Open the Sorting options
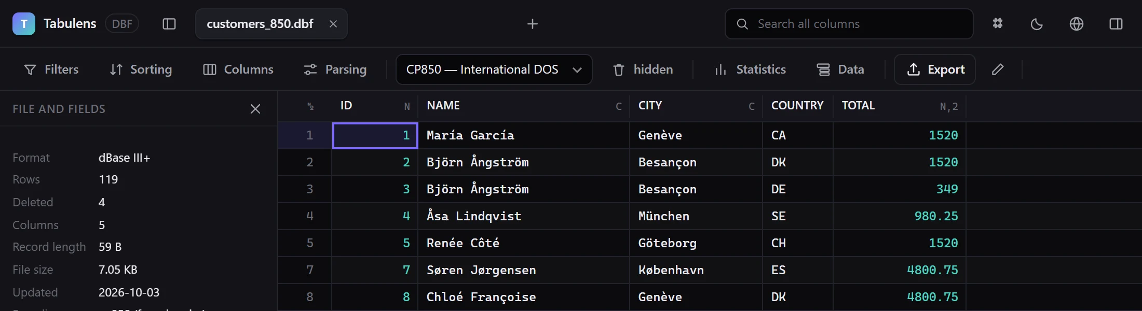Screen dimensions: 1142x311 (x=141, y=69)
